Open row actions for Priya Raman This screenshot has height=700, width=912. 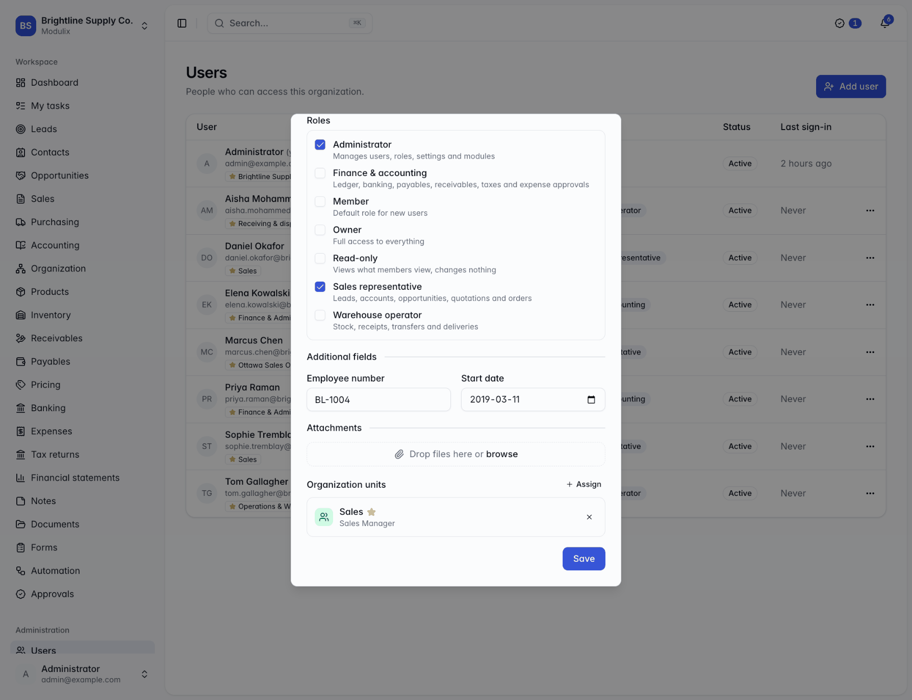[870, 399]
